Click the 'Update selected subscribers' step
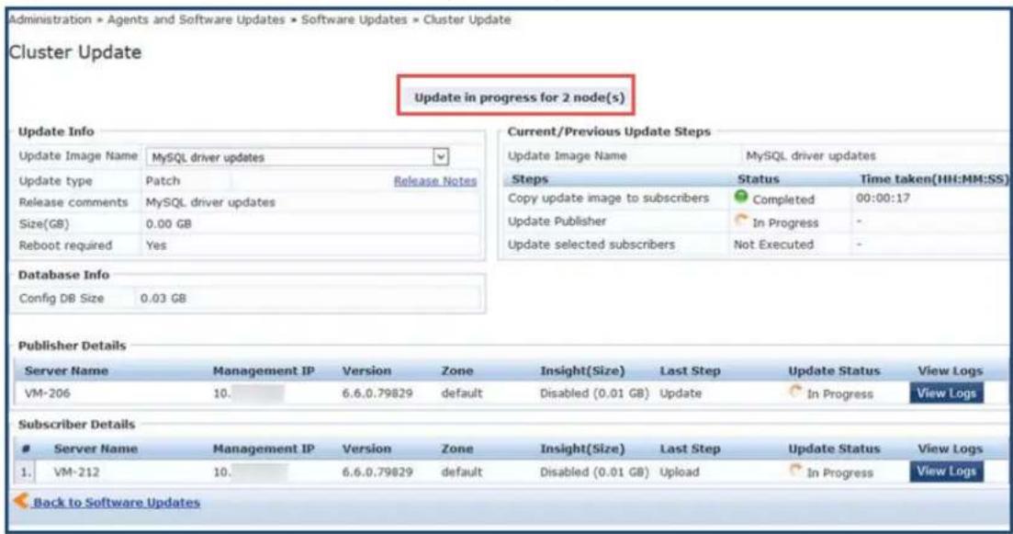 click(x=591, y=244)
